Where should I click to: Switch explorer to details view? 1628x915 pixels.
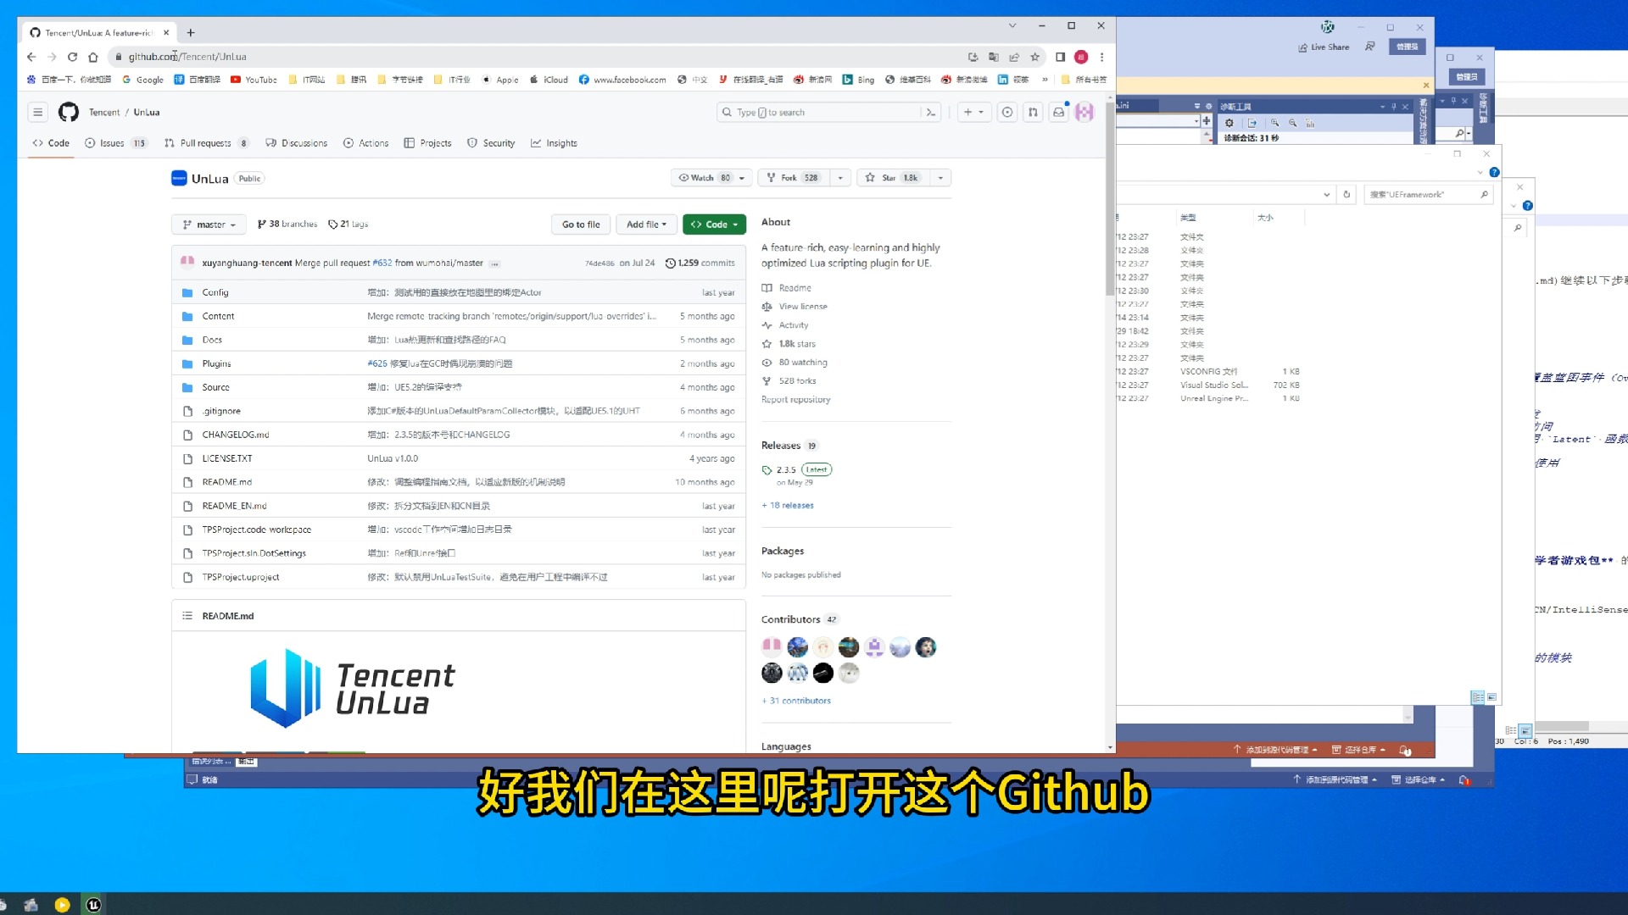[x=1478, y=697]
